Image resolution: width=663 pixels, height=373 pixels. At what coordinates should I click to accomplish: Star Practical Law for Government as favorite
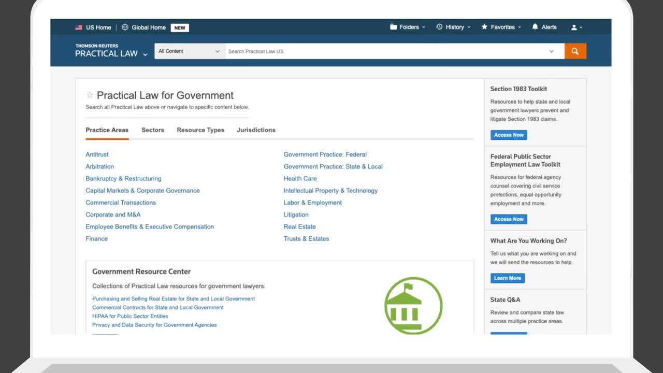90,95
